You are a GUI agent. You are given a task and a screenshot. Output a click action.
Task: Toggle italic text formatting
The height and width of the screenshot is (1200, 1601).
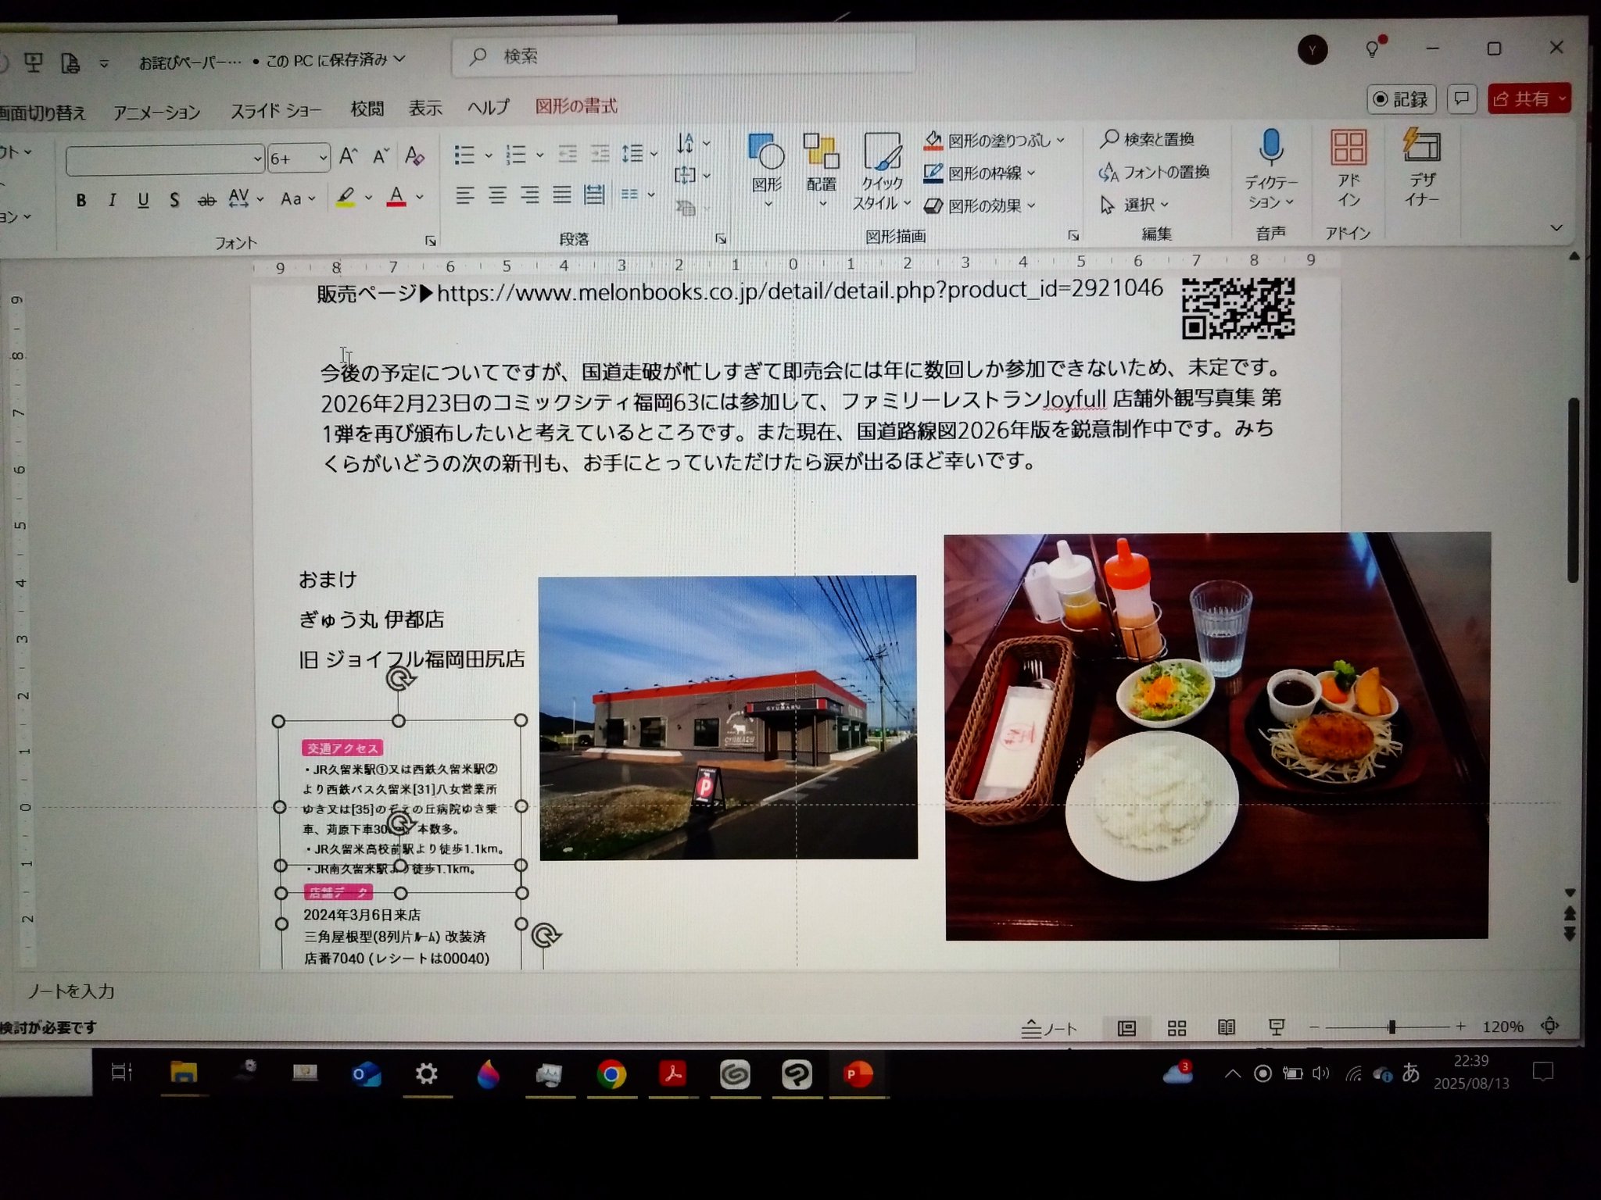coord(113,201)
